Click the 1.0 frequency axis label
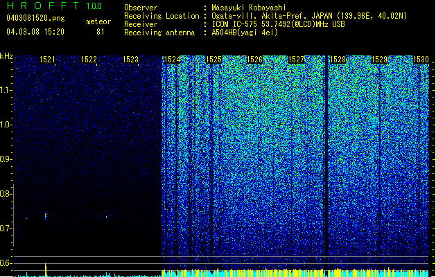This screenshot has height=277, width=436. click(x=6, y=125)
